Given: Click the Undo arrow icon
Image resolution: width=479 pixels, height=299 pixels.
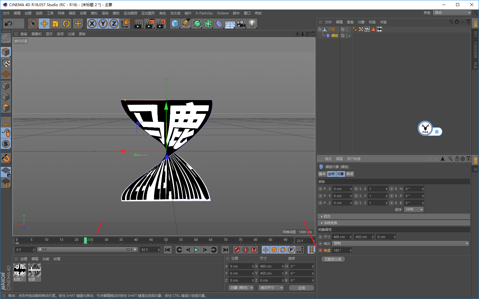Looking at the screenshot, I should [8, 24].
